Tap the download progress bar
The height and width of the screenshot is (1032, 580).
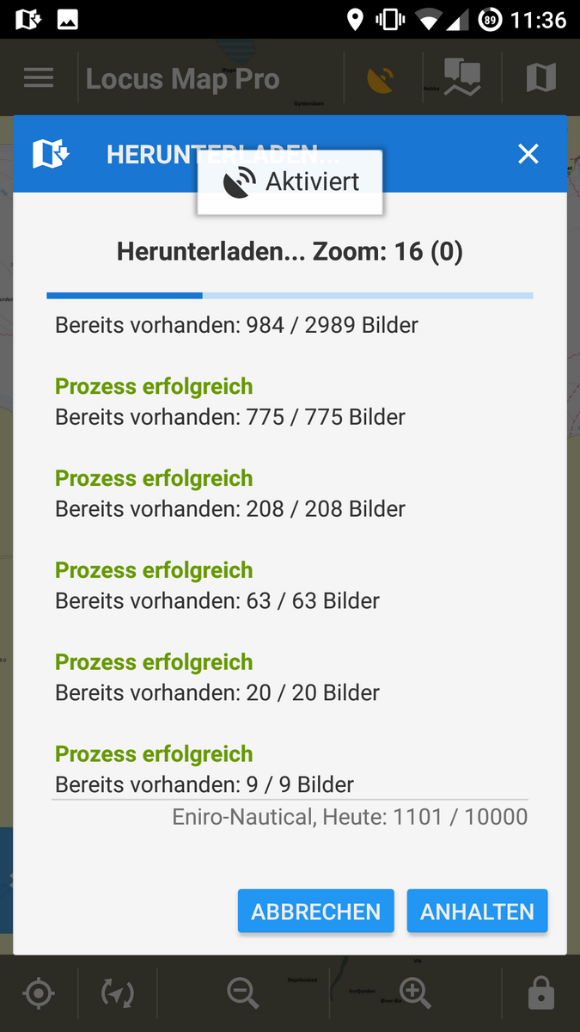pos(290,295)
